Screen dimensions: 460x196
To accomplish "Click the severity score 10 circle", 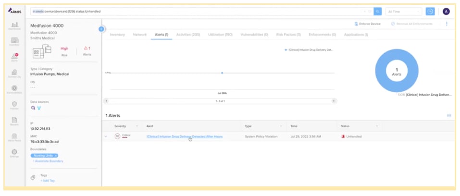I will click(117, 136).
